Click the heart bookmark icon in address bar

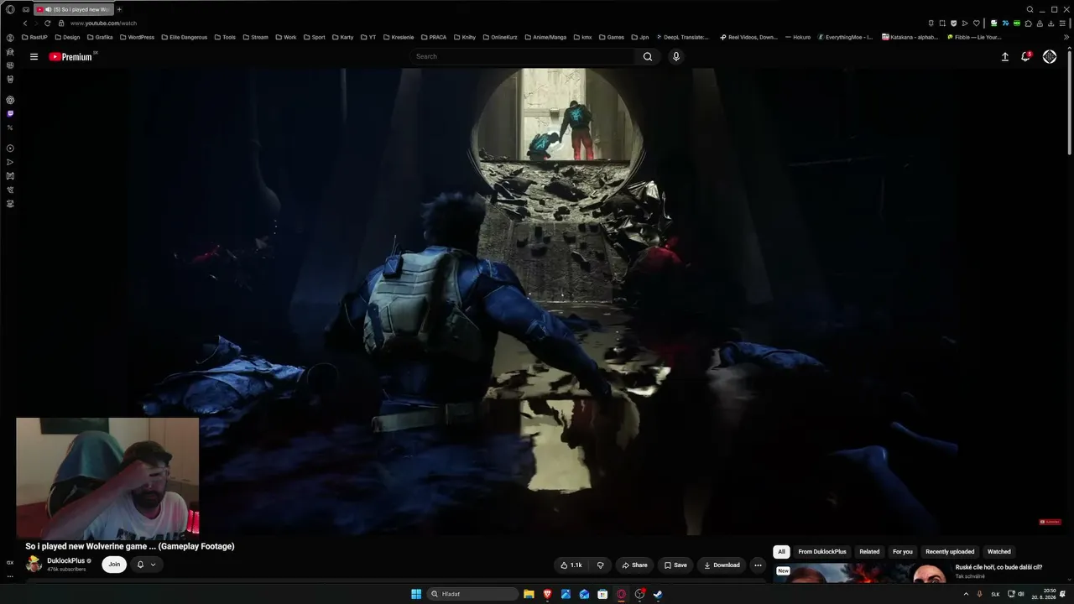click(976, 23)
